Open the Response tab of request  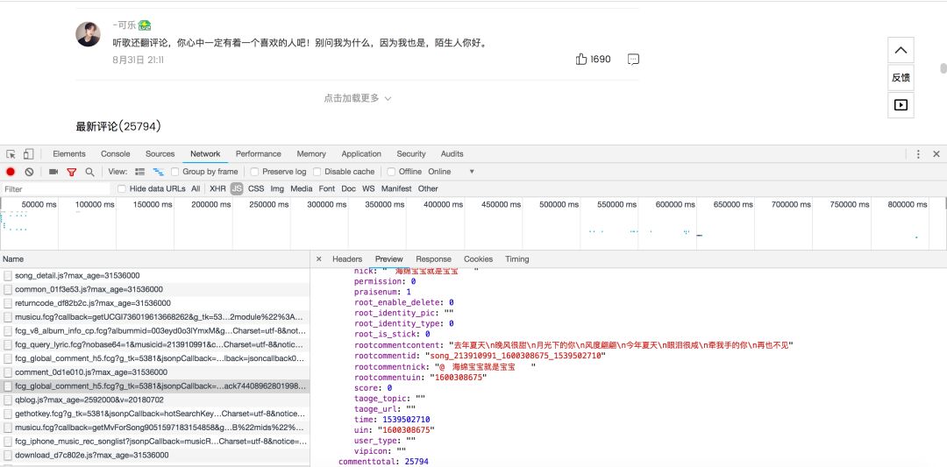[x=434, y=258]
